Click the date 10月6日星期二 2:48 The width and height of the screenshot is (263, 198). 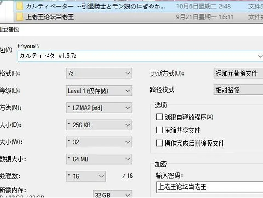204,7
